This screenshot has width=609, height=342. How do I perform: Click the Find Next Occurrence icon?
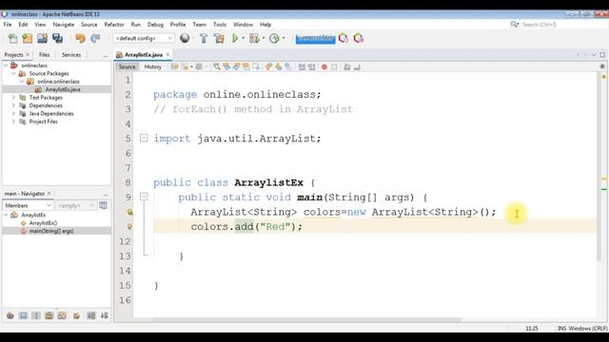[x=236, y=66]
